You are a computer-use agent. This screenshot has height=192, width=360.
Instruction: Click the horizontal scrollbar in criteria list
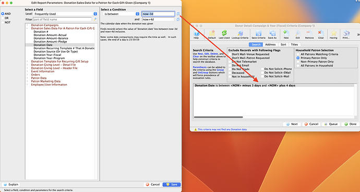(x=218, y=117)
